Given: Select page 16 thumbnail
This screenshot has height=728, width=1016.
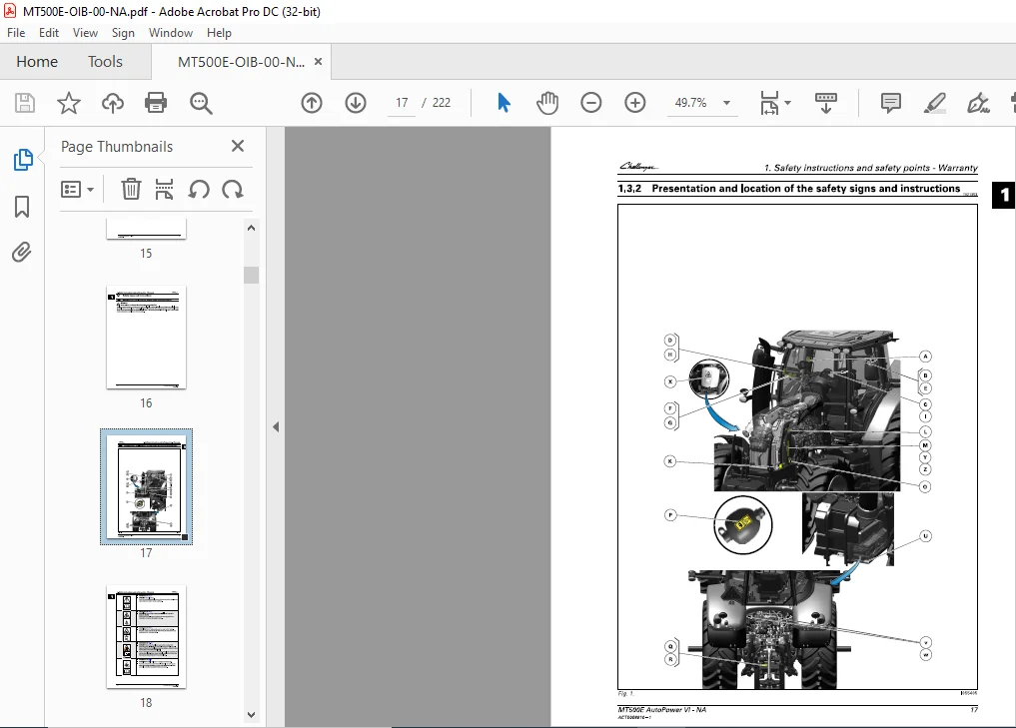Looking at the screenshot, I should [x=147, y=337].
